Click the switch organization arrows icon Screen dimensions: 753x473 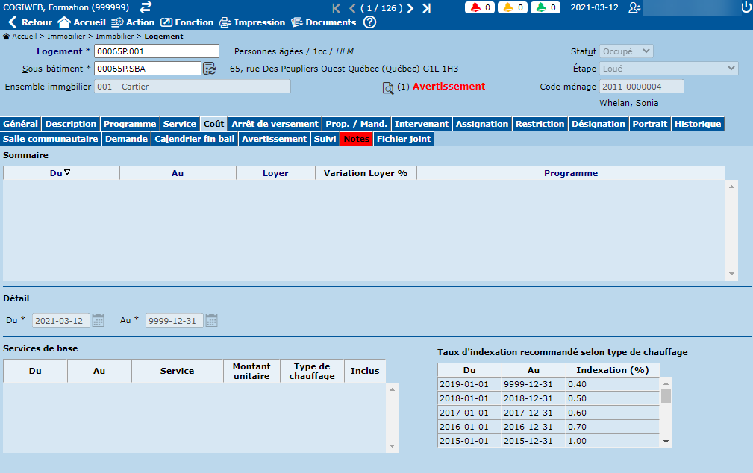tap(146, 7)
